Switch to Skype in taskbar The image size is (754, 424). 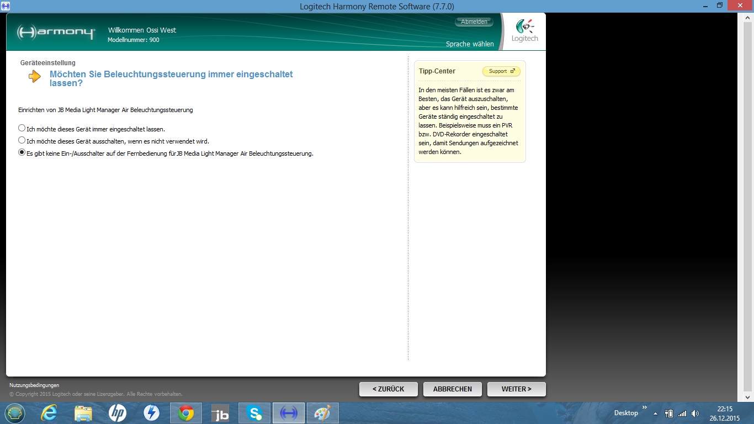tap(254, 413)
